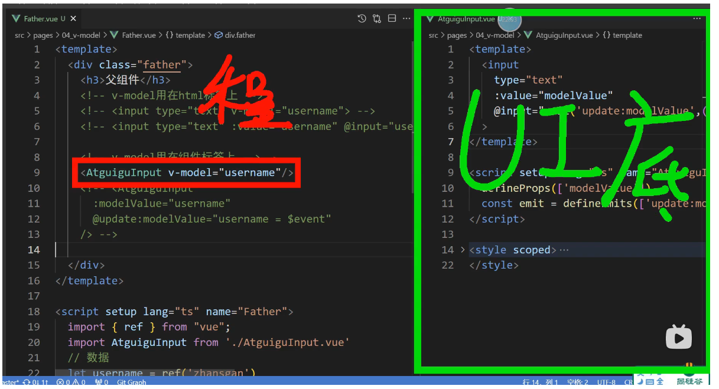This screenshot has height=389, width=719.
Task: Click the Vue file icon on Father.vue tab
Action: click(16, 19)
